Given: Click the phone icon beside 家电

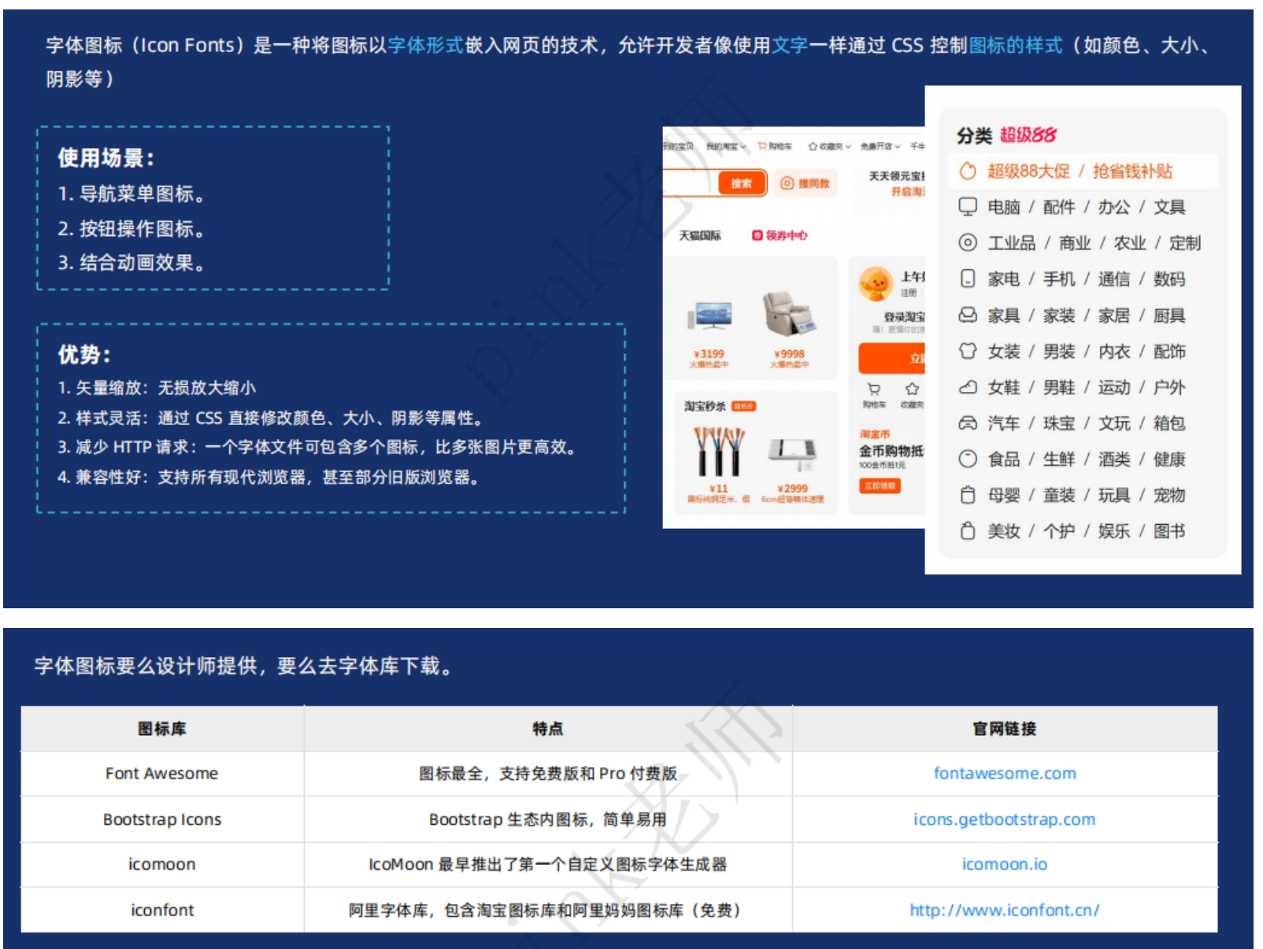Looking at the screenshot, I should point(968,279).
